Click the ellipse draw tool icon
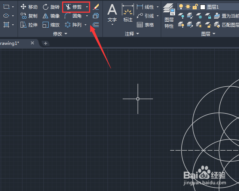This screenshot has height=191, width=239. (x=6, y=16)
